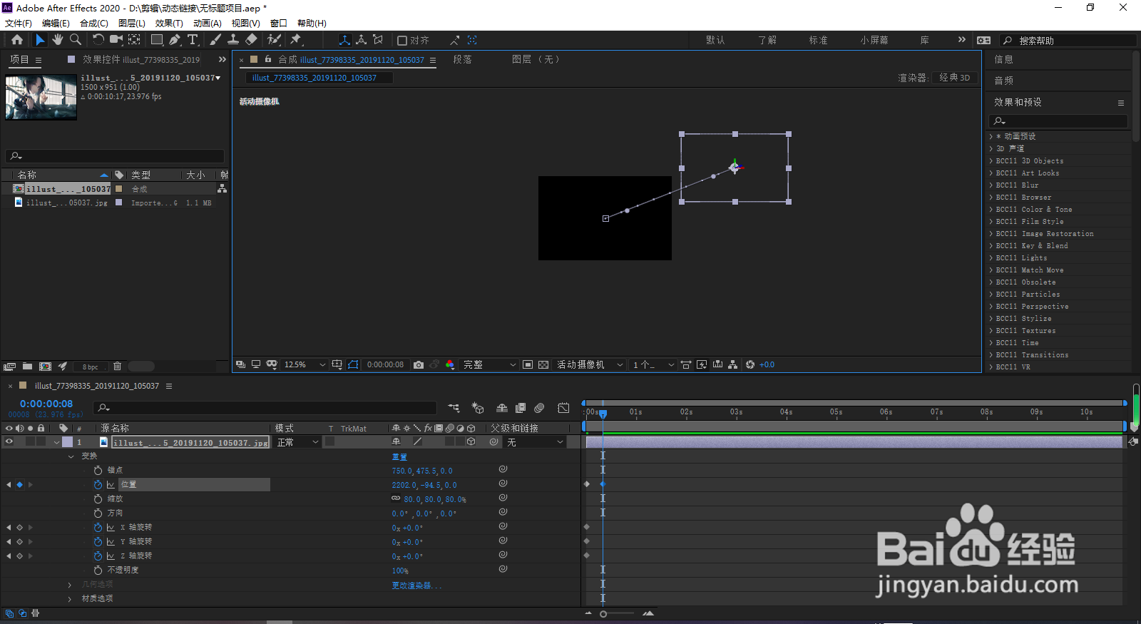
Task: Select the Clone Stamp tool
Action: tap(233, 40)
